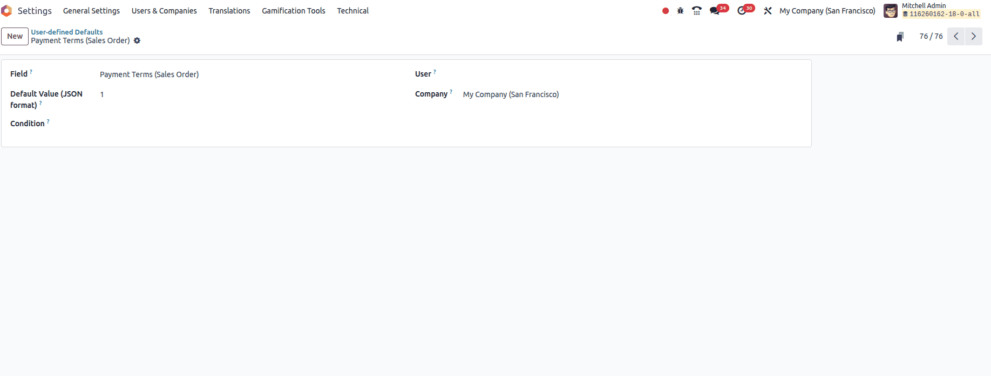Go to the next record arrow
Image resolution: width=991 pixels, height=376 pixels.
pyautogui.click(x=974, y=36)
